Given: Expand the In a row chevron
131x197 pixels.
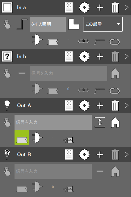Looking at the screenshot, I should tap(127, 7).
